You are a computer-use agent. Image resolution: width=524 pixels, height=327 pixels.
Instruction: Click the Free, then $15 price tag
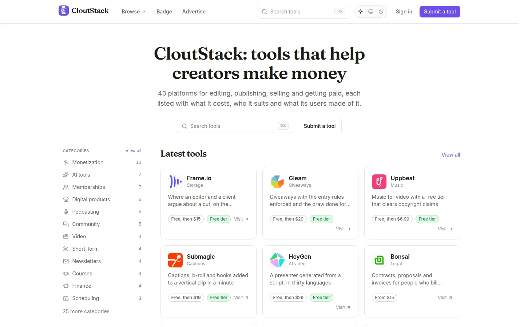pos(186,219)
